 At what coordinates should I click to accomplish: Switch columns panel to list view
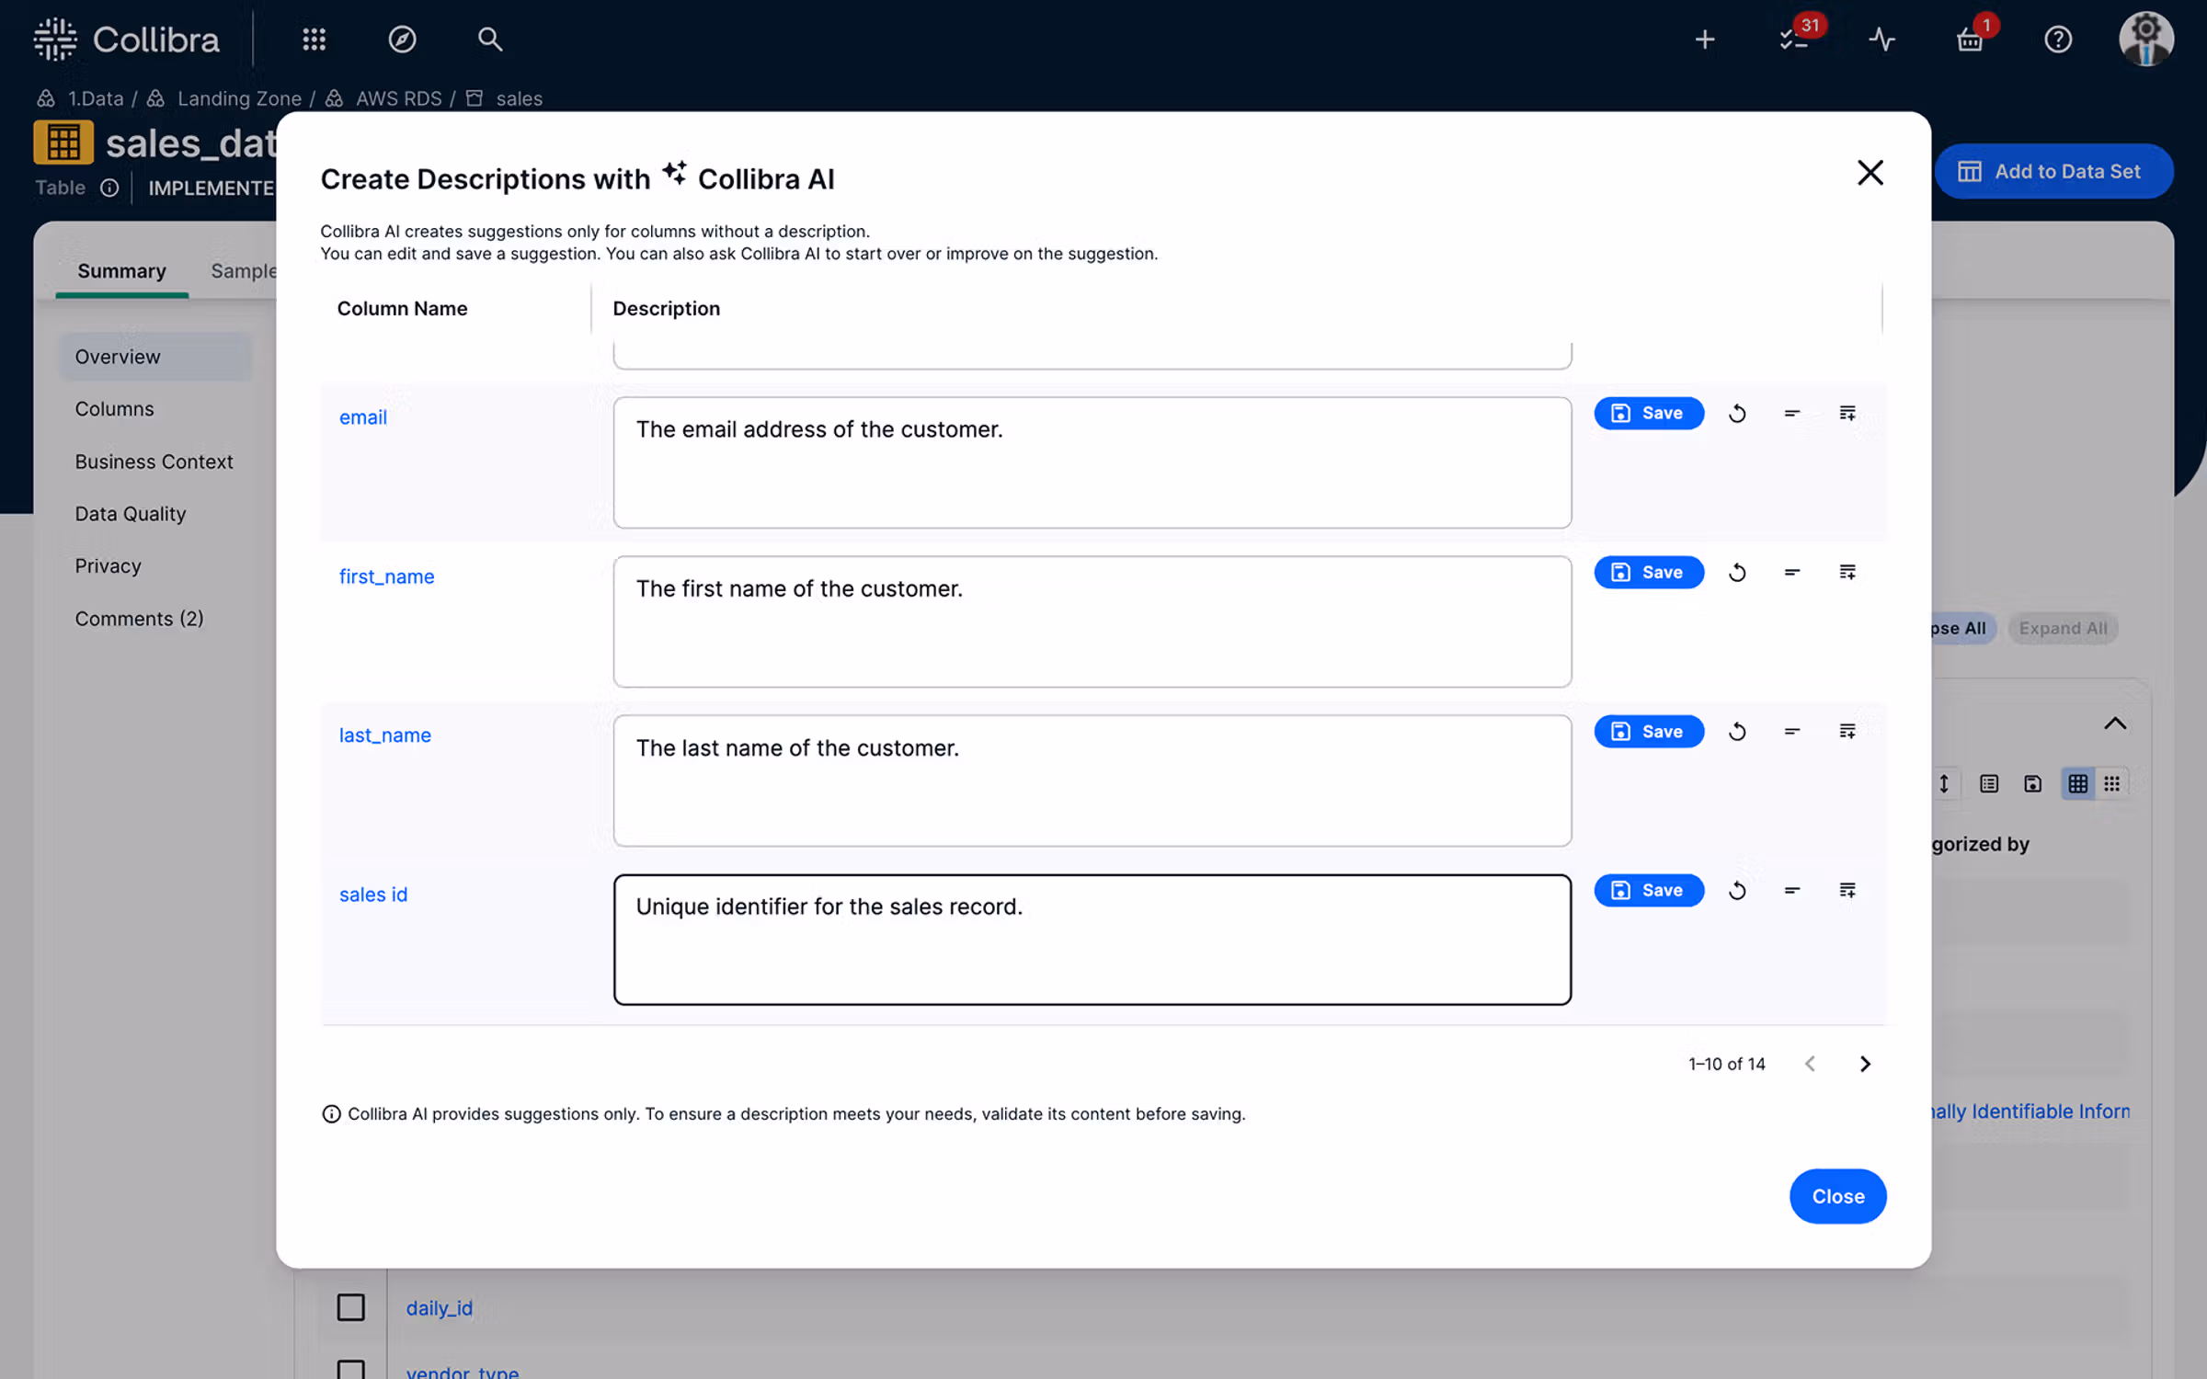pos(1989,783)
